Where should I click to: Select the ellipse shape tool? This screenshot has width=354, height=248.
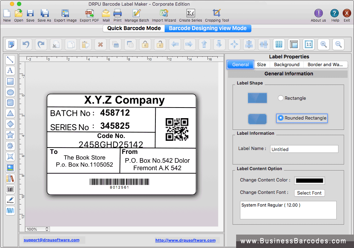(10, 92)
